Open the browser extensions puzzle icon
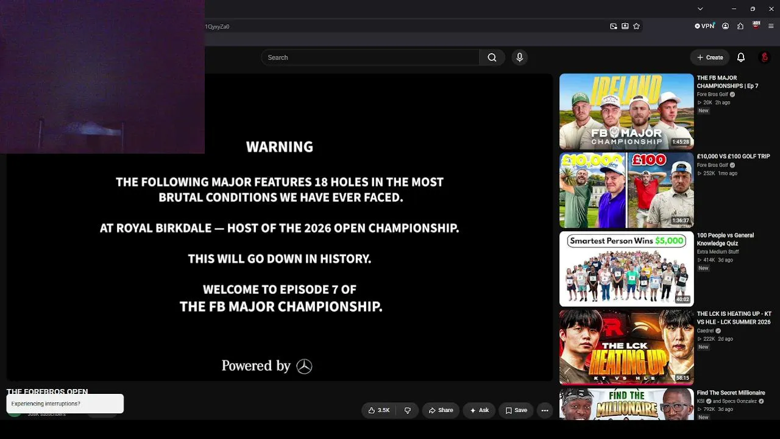This screenshot has height=439, width=780. 740,26
